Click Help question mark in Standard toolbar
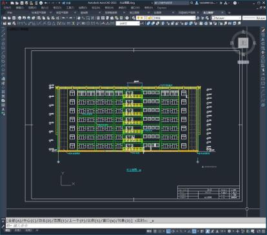This screenshot has height=235, width=267. click(x=127, y=18)
